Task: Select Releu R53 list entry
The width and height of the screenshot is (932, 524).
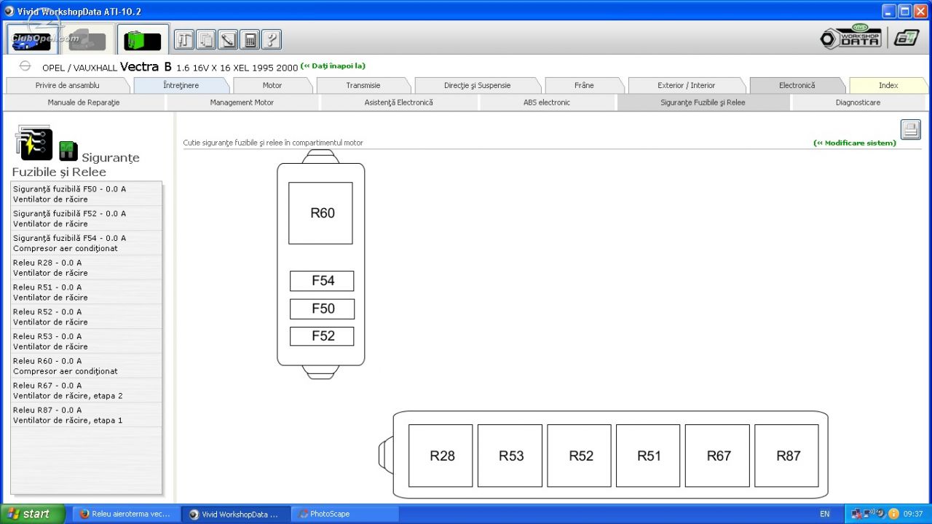Action: 87,341
